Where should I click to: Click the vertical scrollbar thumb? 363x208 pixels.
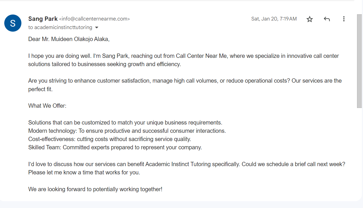click(x=360, y=61)
